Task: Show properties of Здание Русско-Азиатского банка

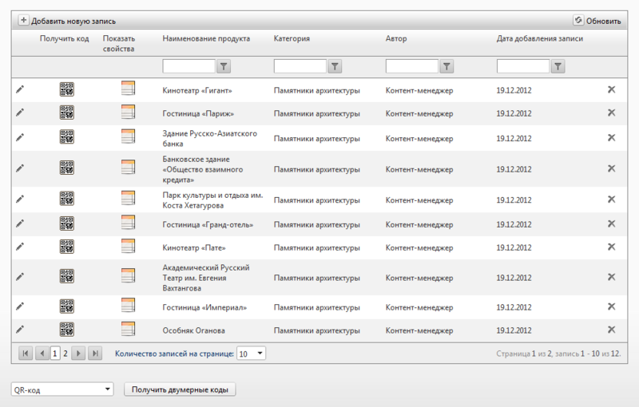Action: point(128,136)
